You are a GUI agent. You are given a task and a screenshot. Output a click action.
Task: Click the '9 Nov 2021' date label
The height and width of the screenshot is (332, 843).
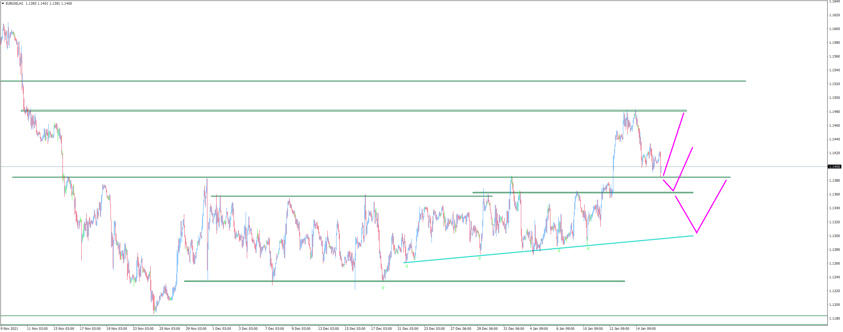point(9,328)
